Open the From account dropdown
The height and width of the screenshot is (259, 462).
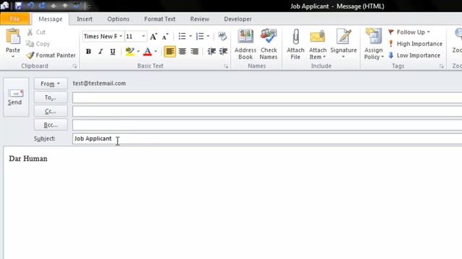click(x=51, y=83)
